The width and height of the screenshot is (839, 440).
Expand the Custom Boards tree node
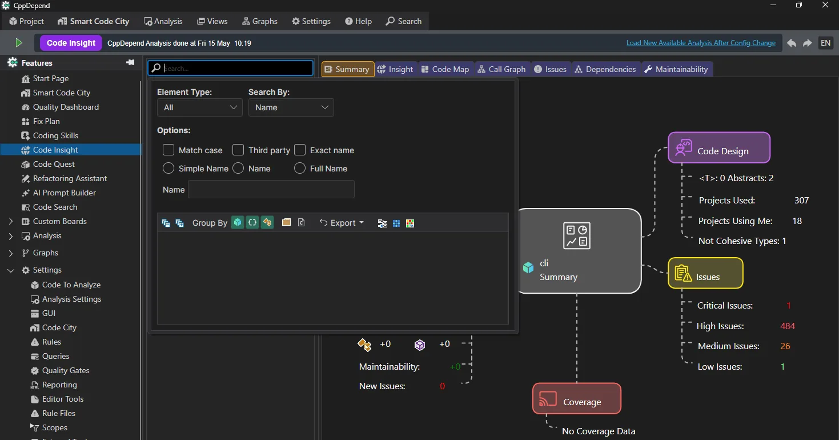pos(11,221)
